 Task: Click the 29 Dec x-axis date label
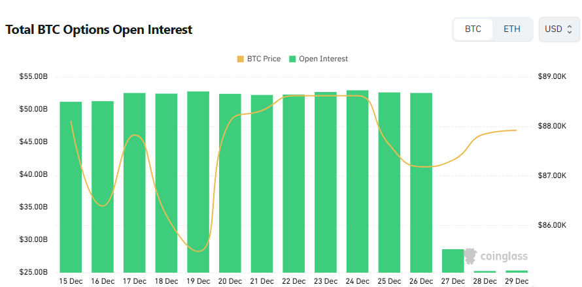pos(517,281)
